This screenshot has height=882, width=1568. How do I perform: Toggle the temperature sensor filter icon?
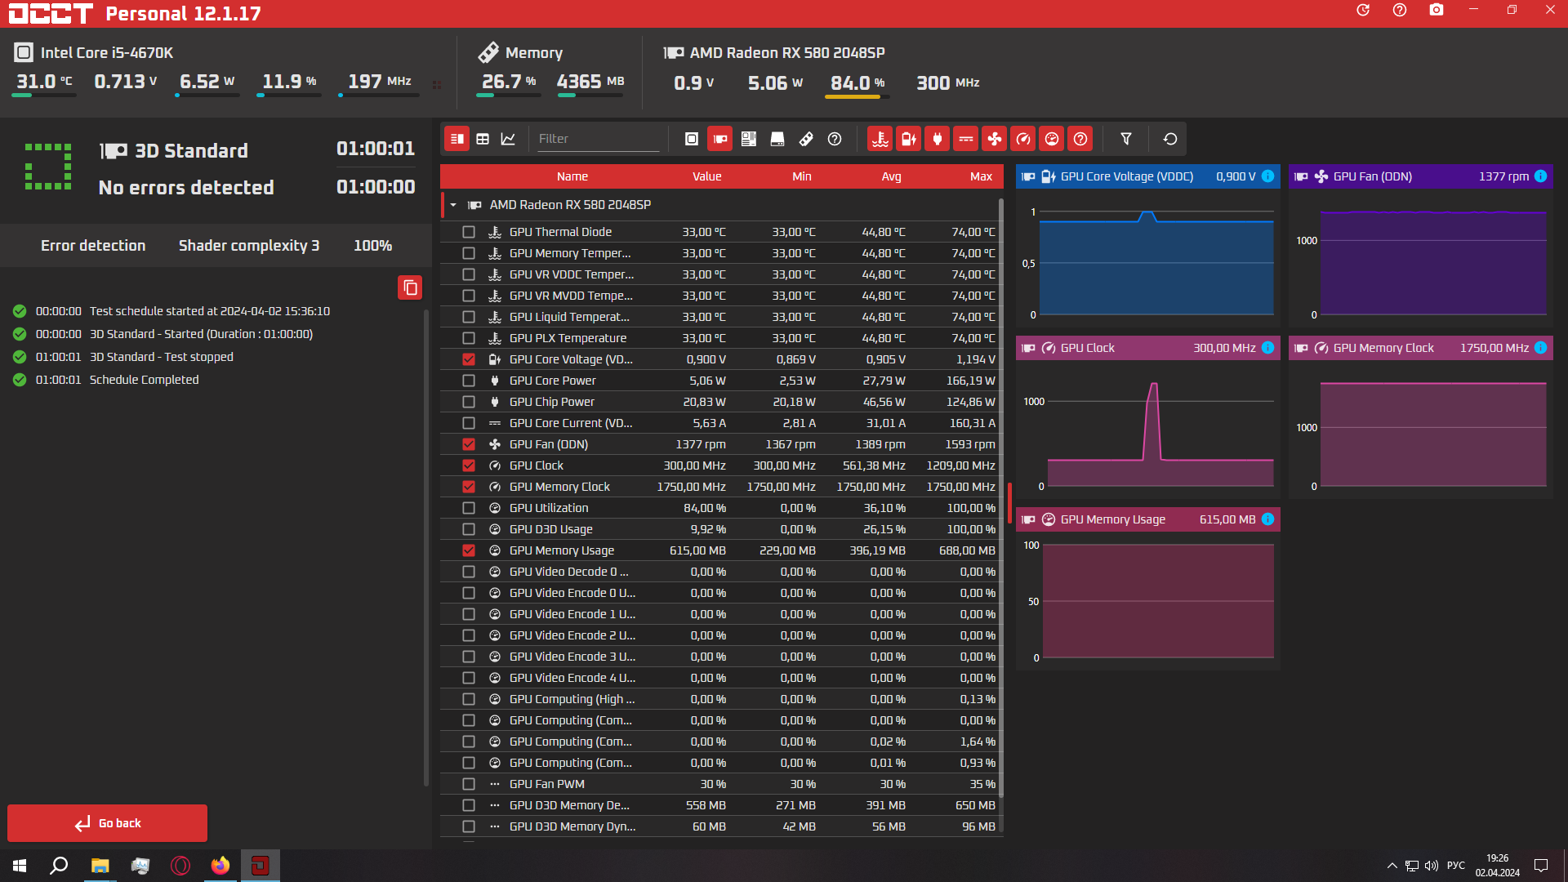coord(880,139)
